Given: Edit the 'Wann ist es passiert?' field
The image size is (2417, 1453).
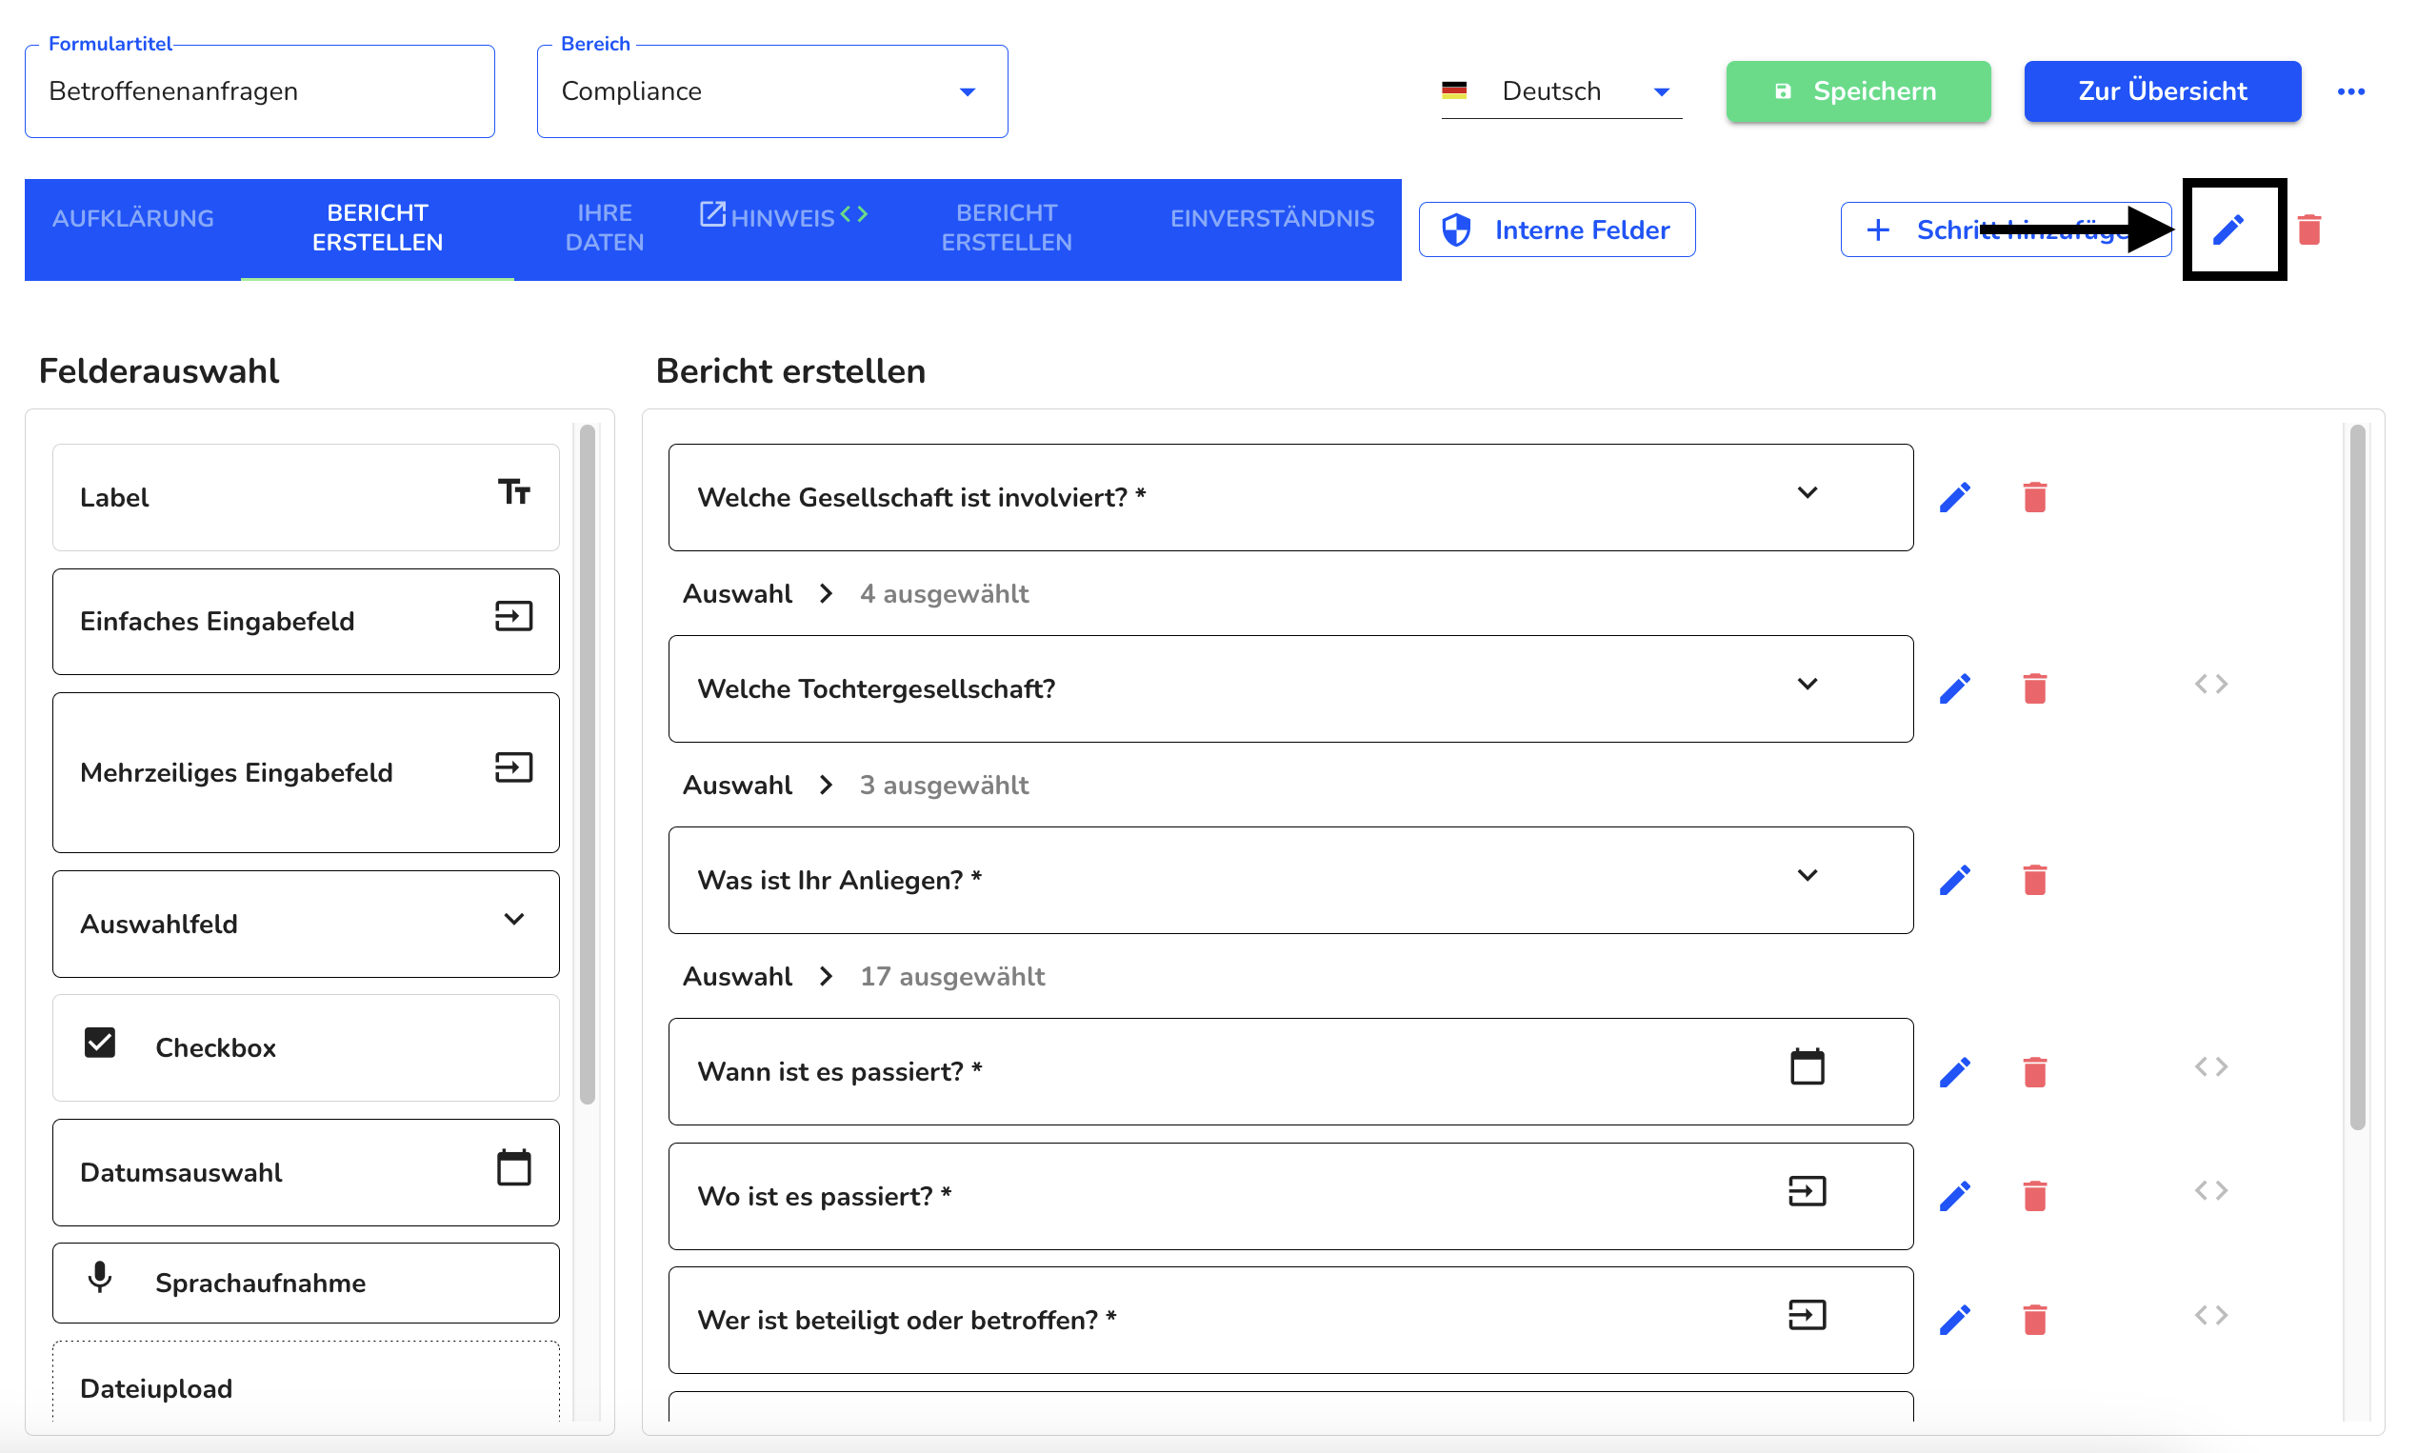Looking at the screenshot, I should point(1954,1072).
